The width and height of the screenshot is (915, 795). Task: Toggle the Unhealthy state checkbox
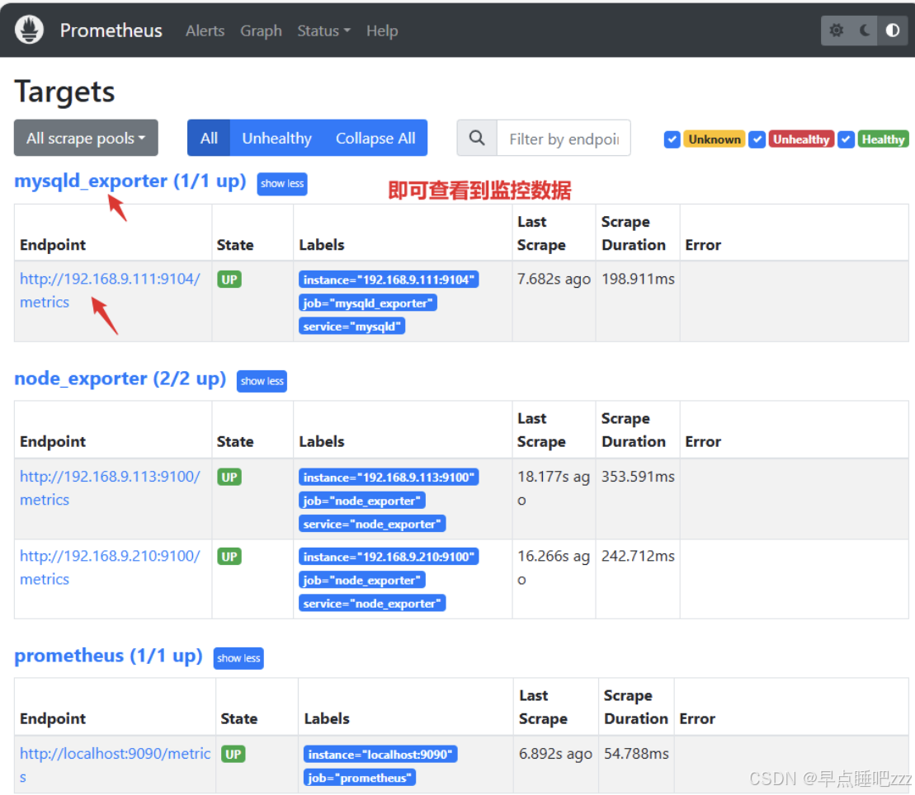(x=757, y=139)
